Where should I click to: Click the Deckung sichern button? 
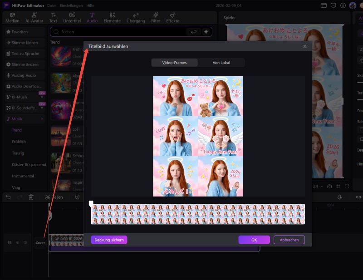(108, 240)
